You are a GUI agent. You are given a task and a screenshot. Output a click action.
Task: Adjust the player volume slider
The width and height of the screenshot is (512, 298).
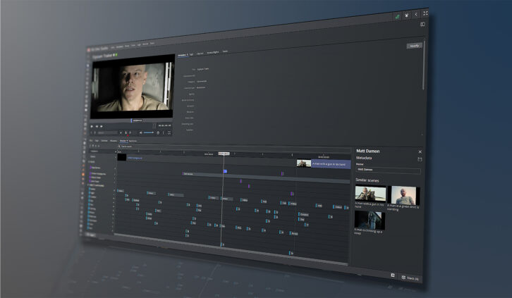pos(147,132)
